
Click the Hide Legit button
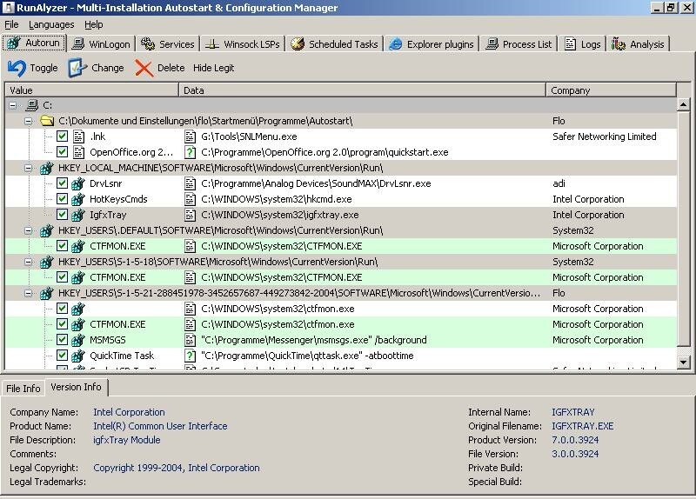(213, 68)
